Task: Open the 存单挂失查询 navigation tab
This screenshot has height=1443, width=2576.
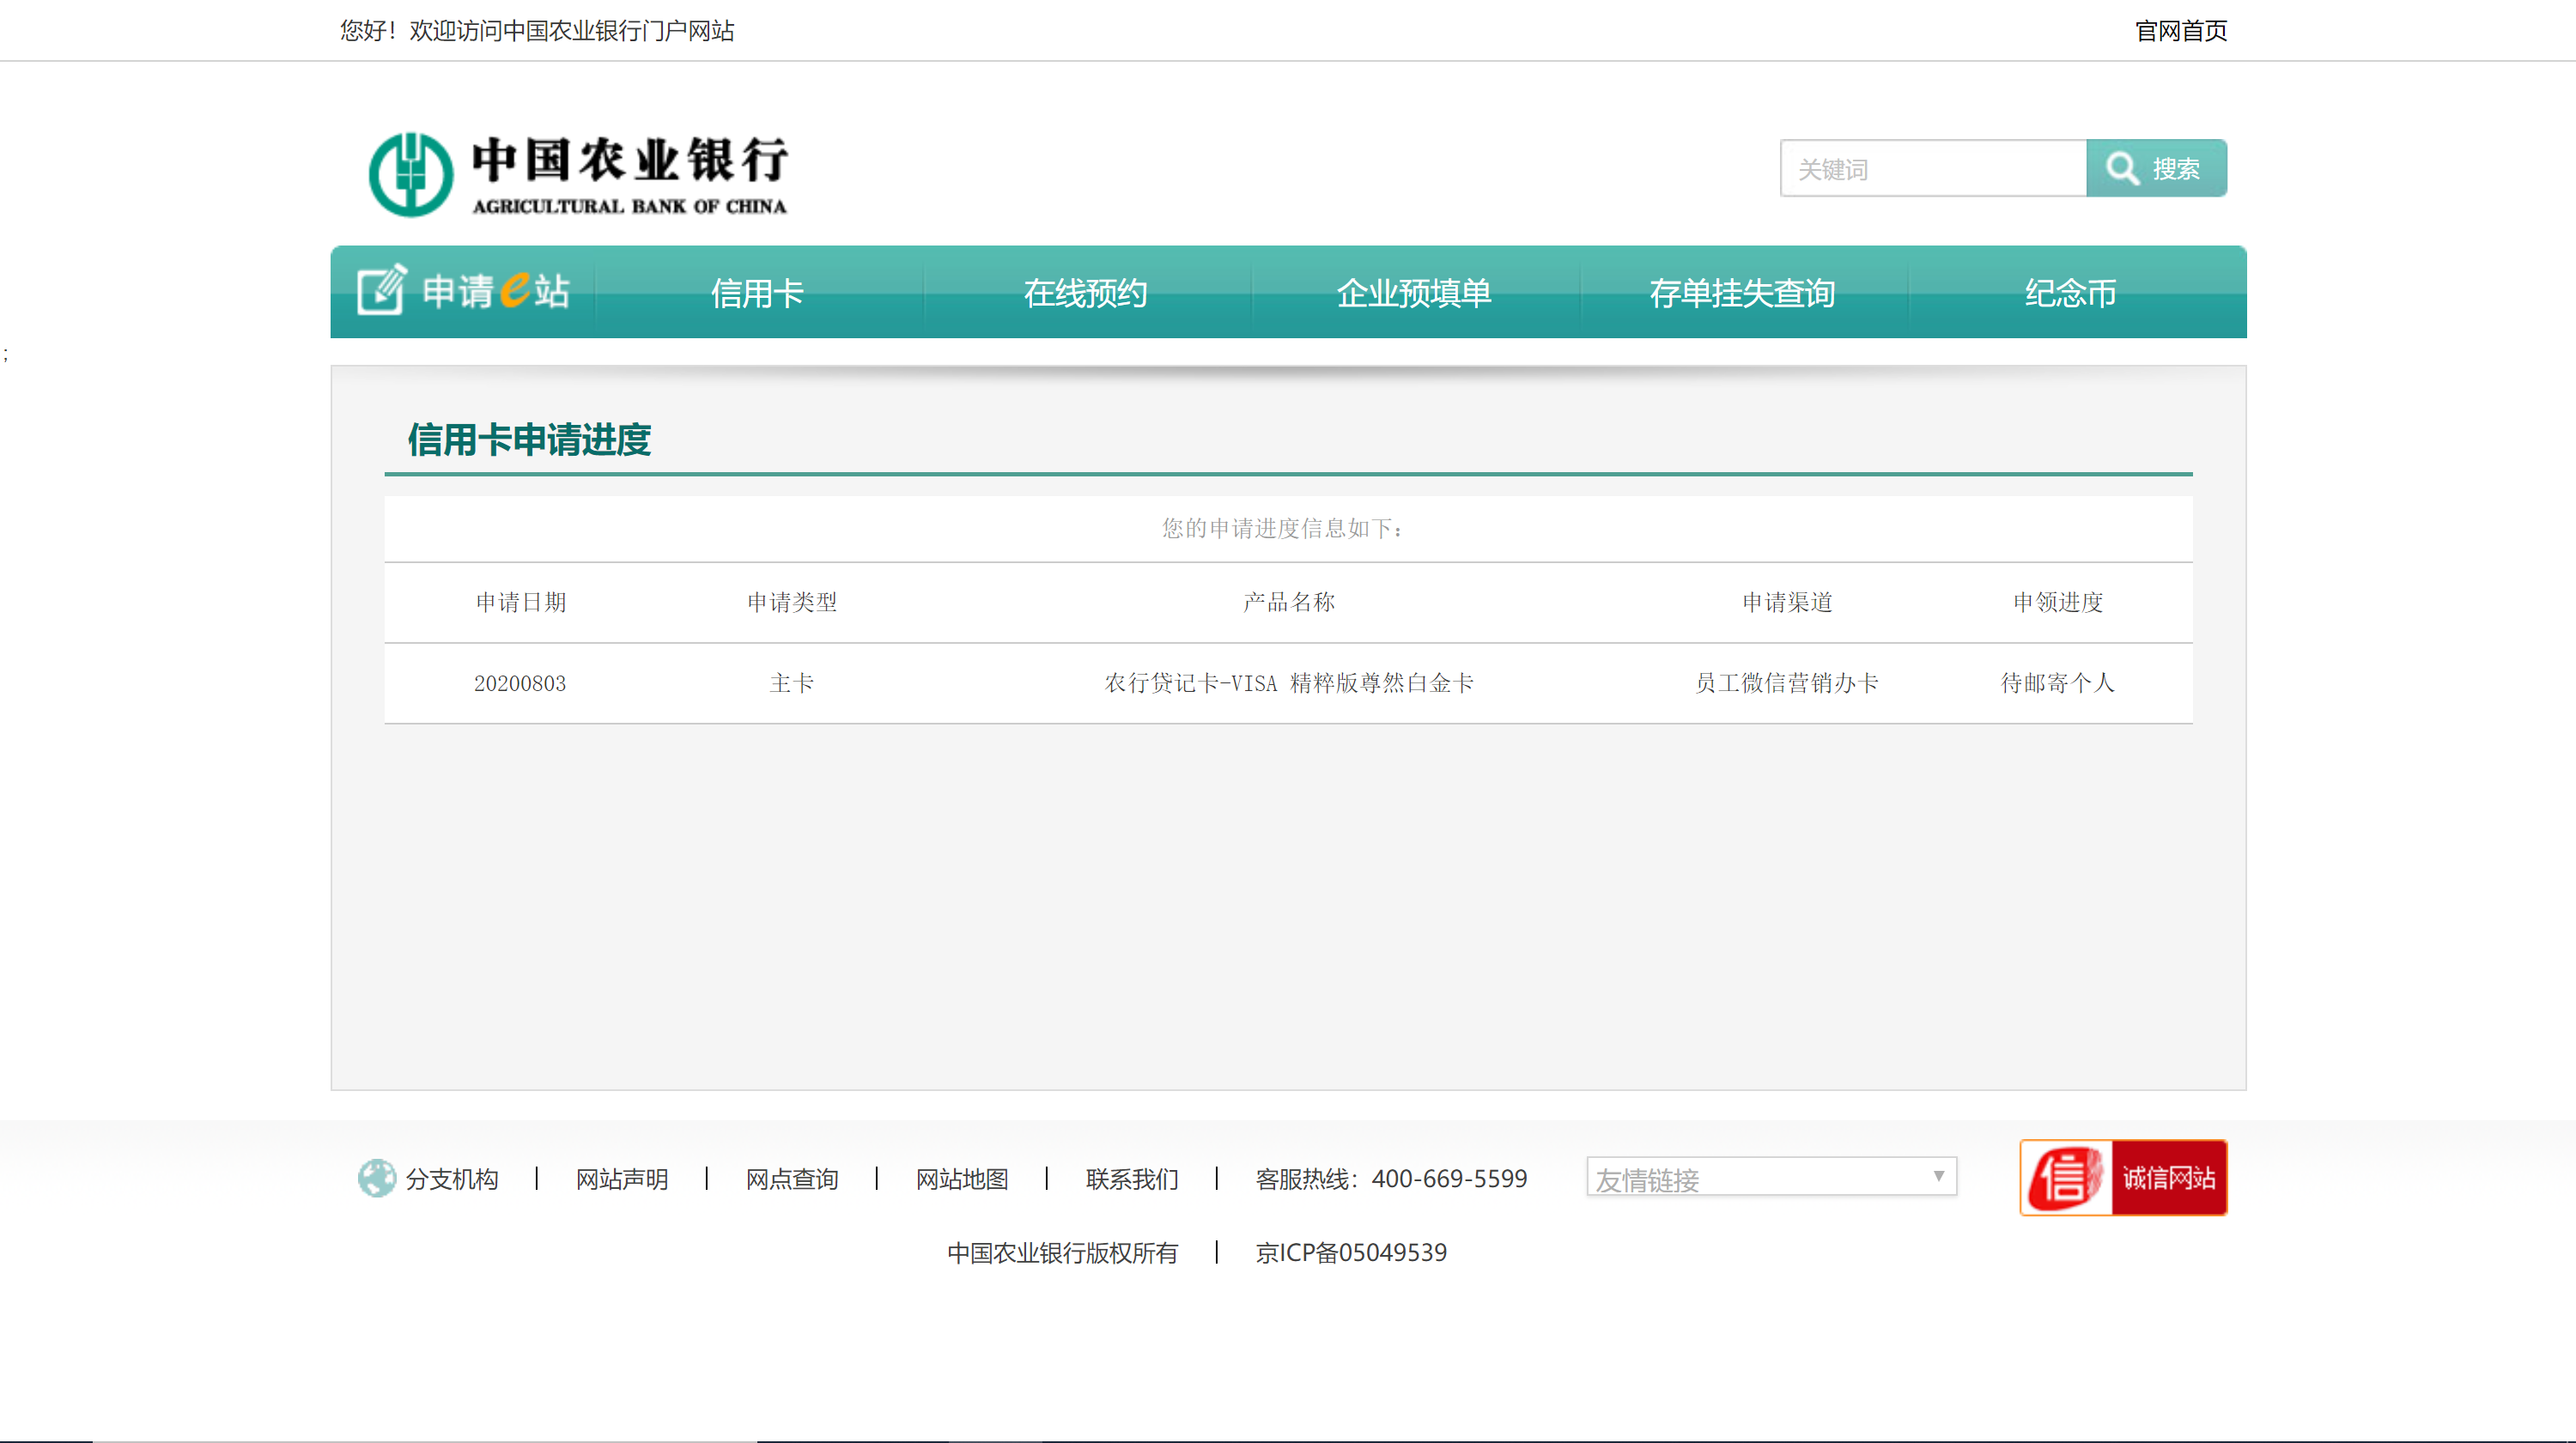Action: tap(1743, 293)
